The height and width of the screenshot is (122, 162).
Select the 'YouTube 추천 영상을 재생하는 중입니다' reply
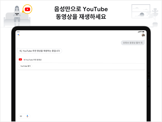click(x=40, y=51)
